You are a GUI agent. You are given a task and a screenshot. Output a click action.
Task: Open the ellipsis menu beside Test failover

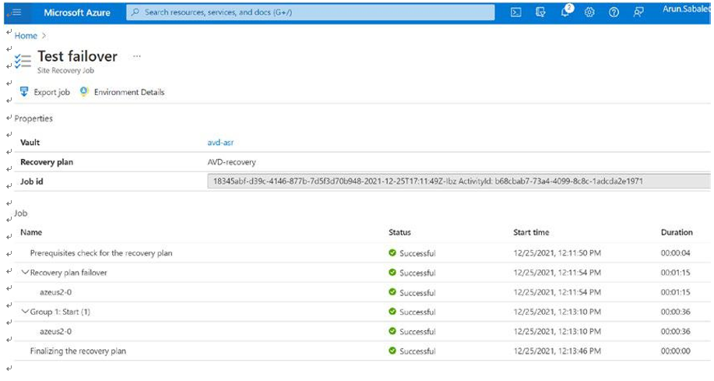tap(136, 57)
